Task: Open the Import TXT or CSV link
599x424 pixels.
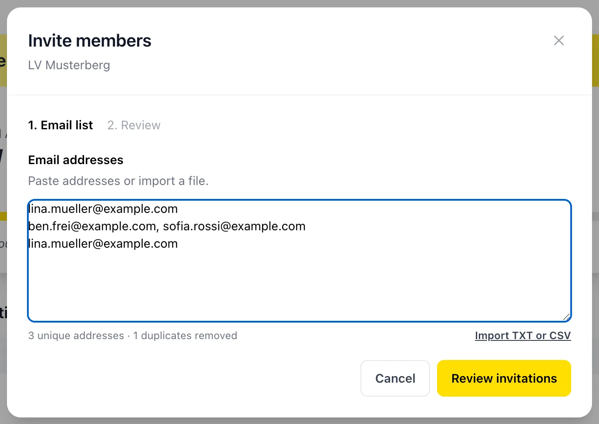Action: pyautogui.click(x=523, y=336)
